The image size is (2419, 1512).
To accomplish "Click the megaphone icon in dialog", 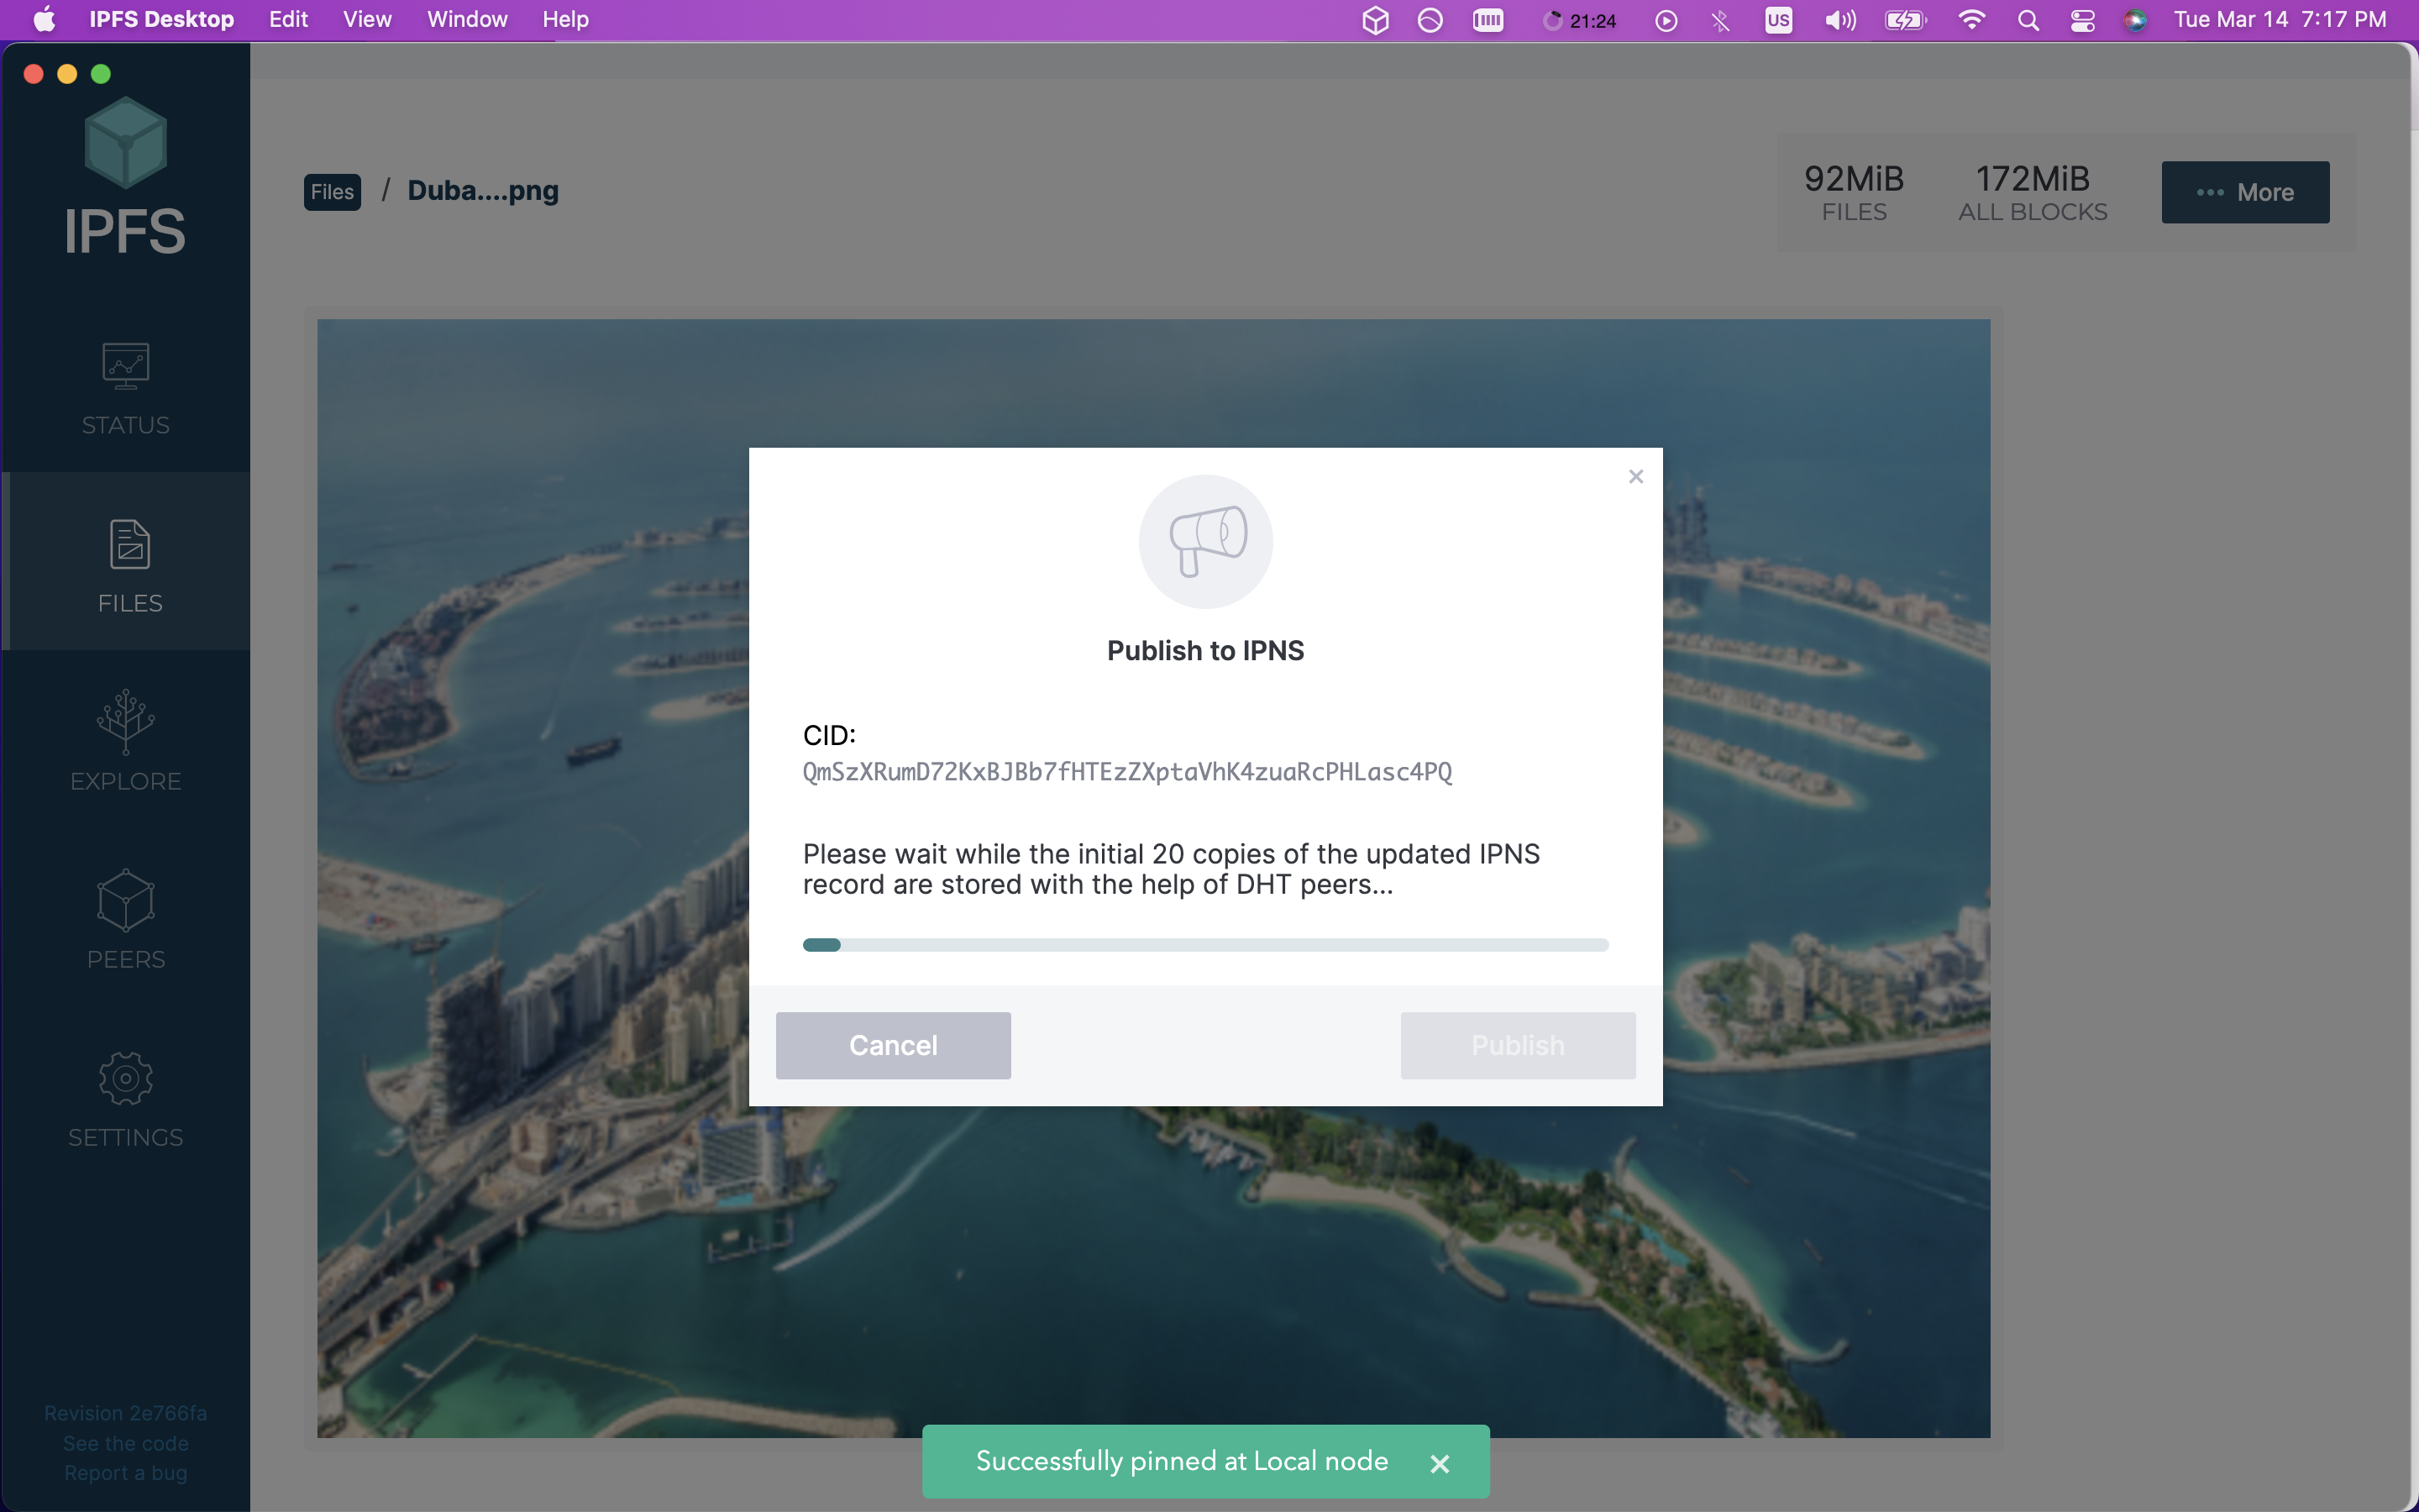I will tap(1205, 541).
